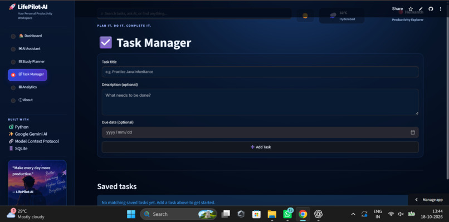449x222 pixels.
Task: Click the Add Task button
Action: pyautogui.click(x=260, y=147)
